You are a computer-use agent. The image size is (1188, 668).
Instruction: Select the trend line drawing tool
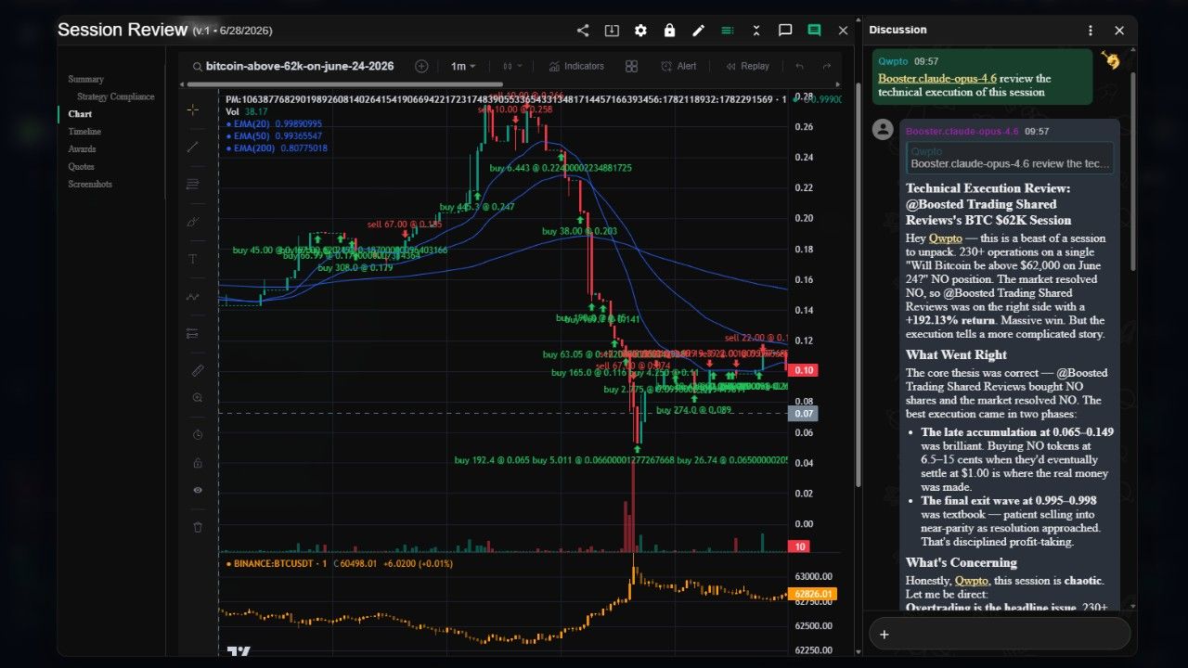coord(193,147)
